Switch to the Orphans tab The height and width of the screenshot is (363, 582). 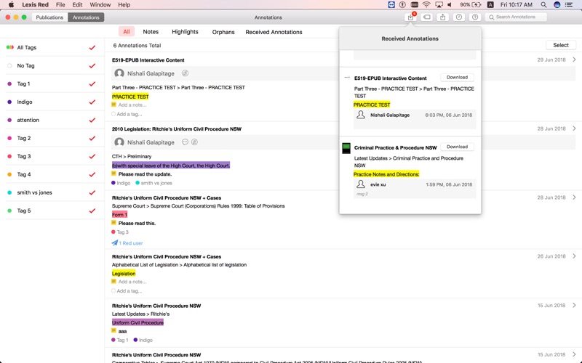pyautogui.click(x=223, y=32)
